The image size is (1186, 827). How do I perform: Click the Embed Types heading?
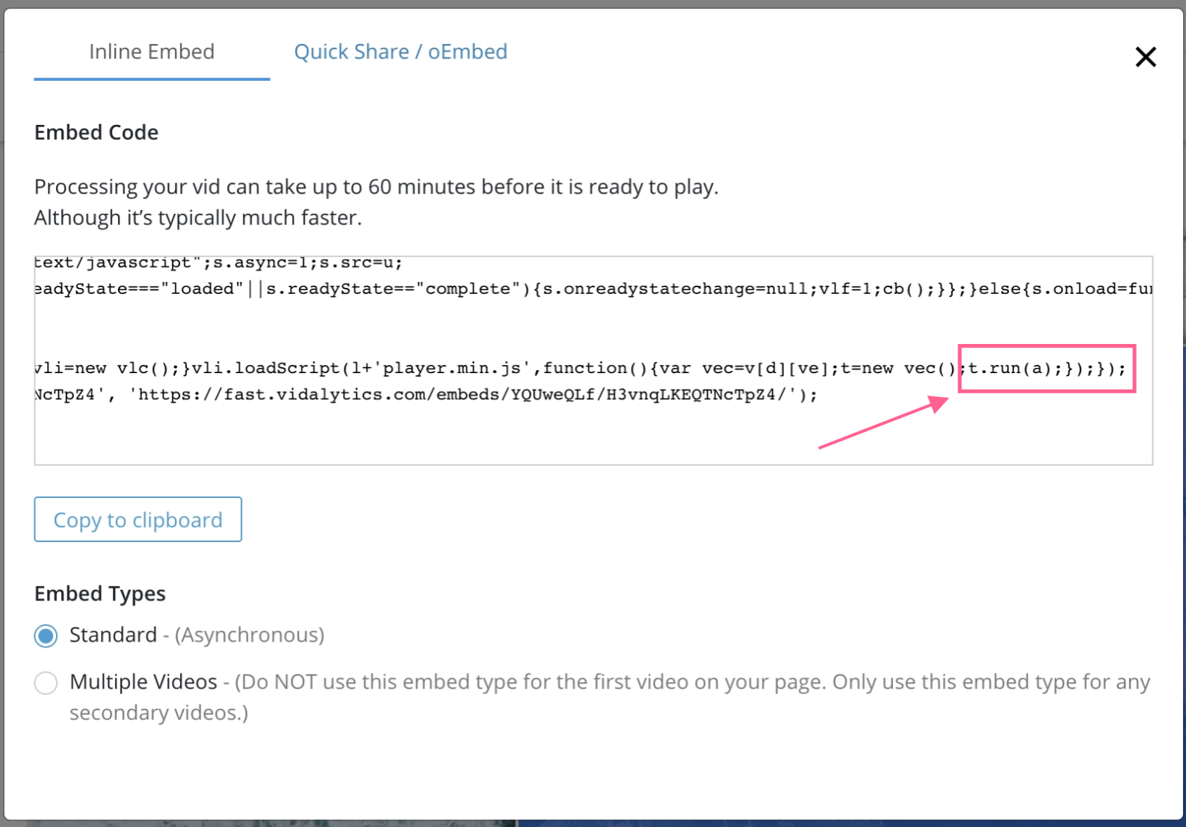coord(100,594)
